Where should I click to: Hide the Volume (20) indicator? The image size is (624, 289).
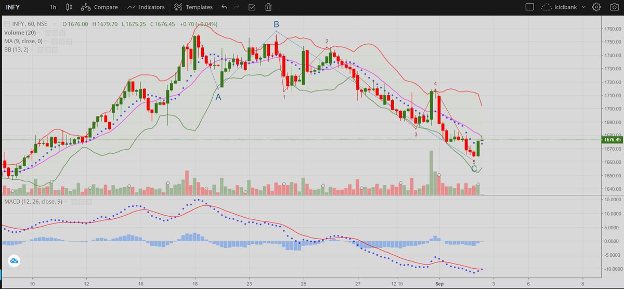[48, 33]
